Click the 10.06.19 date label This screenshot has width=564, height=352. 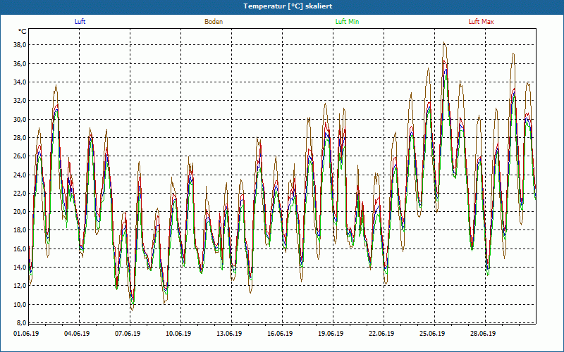point(178,333)
